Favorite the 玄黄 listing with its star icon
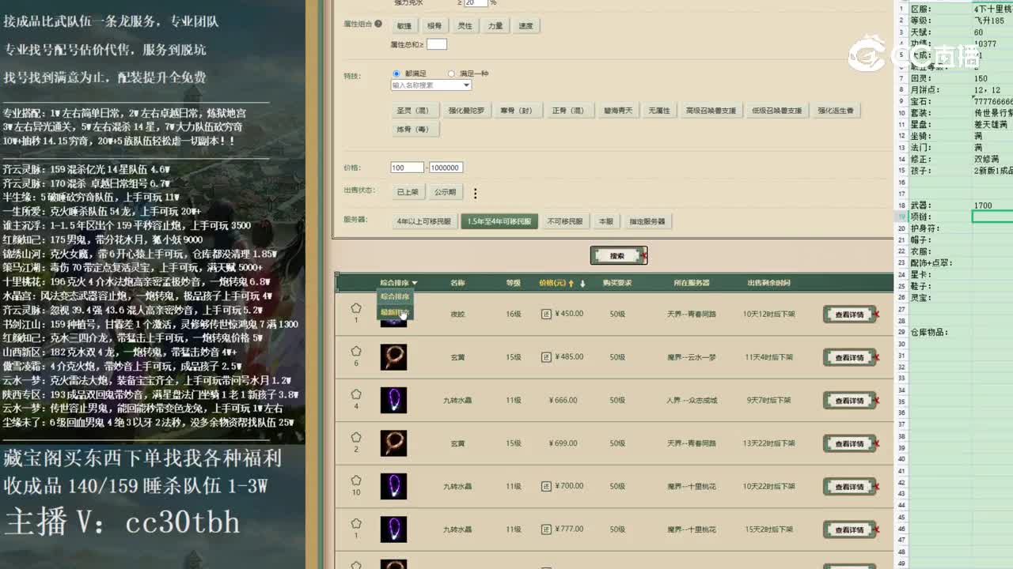The width and height of the screenshot is (1013, 569). [x=357, y=352]
